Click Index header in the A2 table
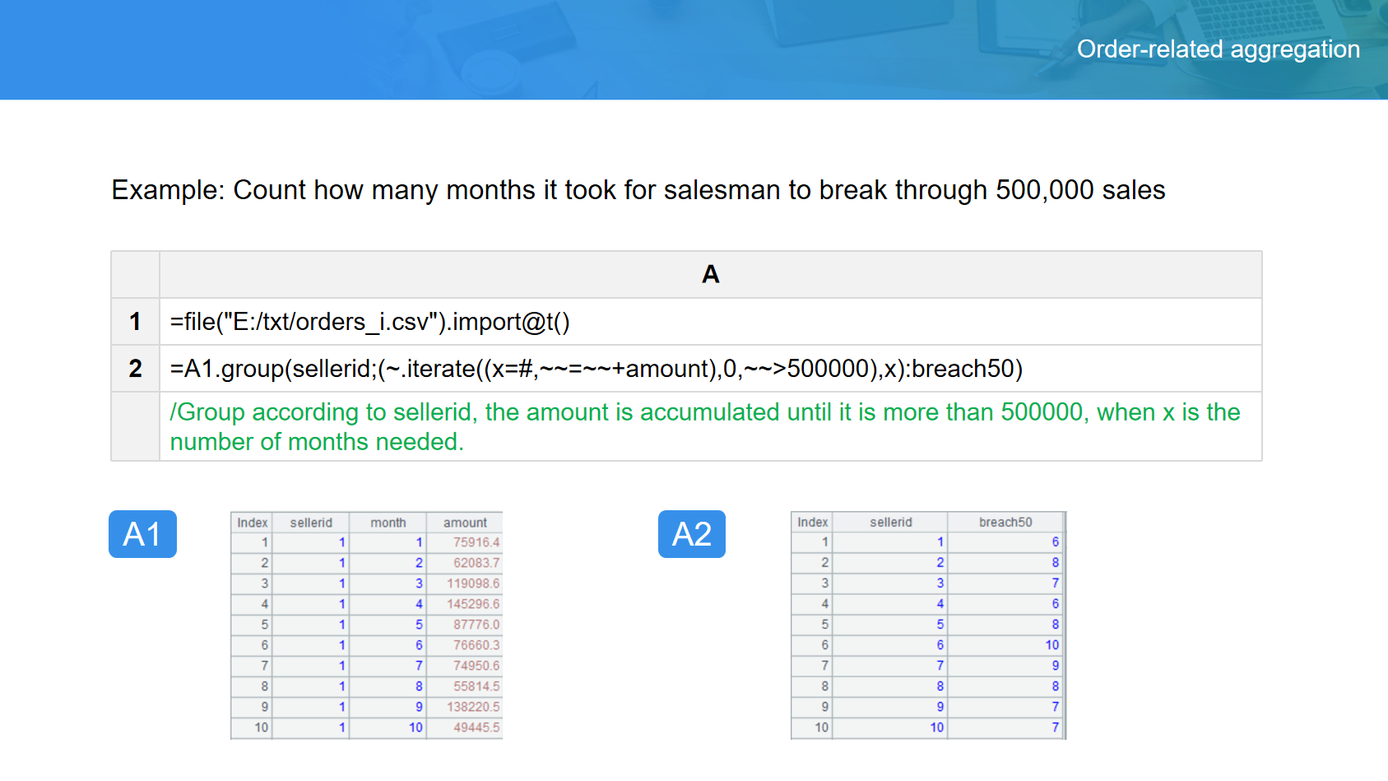The width and height of the screenshot is (1388, 781). (812, 522)
